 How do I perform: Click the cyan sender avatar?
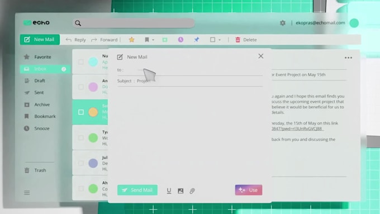pos(93,62)
